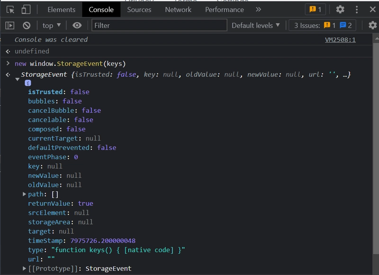Click the 'Console was cleared' message
The image size is (379, 275).
click(x=51, y=40)
